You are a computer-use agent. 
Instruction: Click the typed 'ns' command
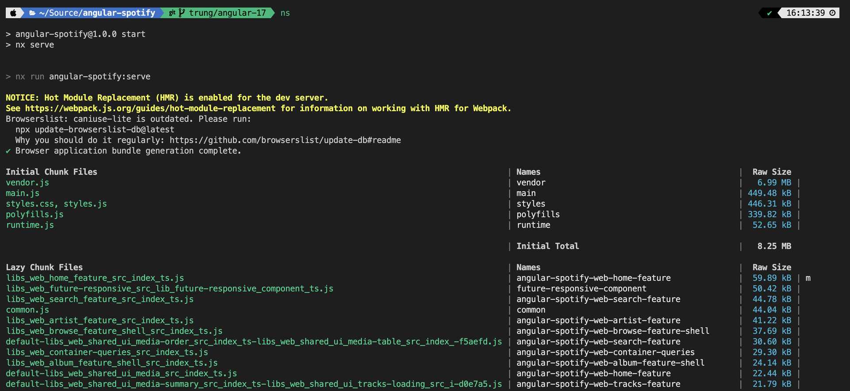(x=285, y=13)
